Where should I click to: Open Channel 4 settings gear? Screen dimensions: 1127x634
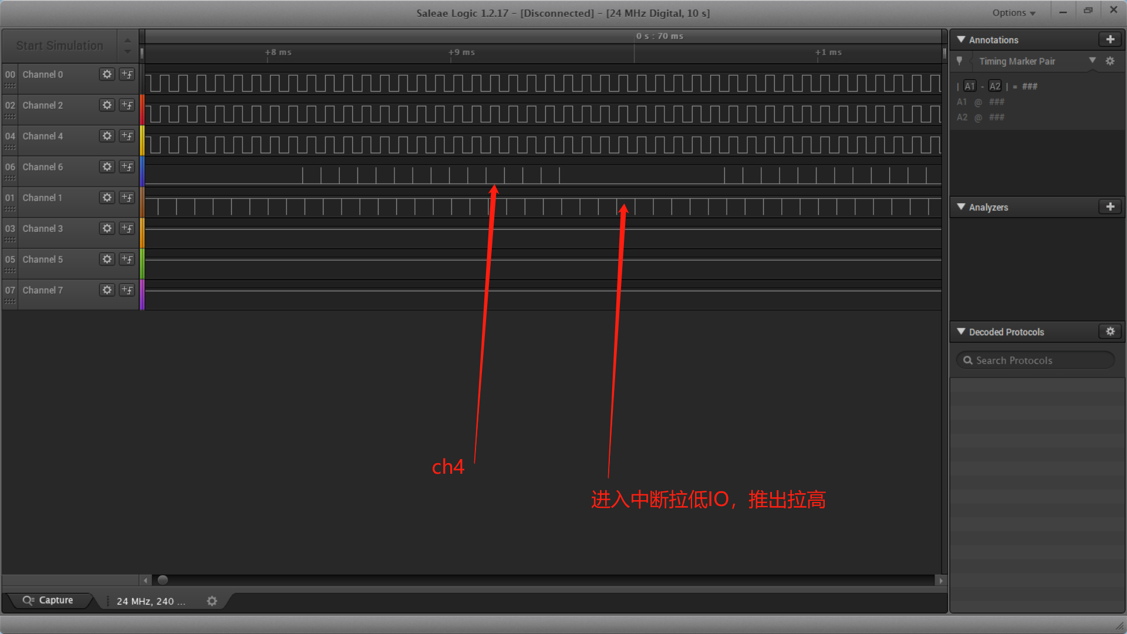(107, 136)
